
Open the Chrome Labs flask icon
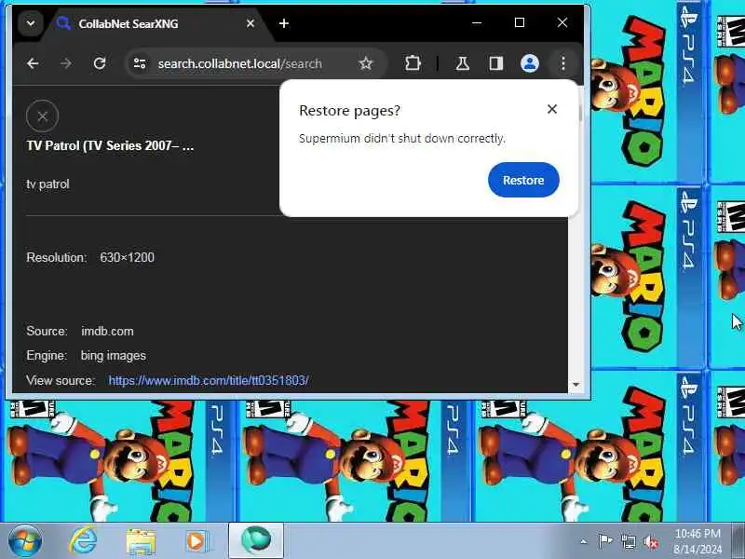462,63
